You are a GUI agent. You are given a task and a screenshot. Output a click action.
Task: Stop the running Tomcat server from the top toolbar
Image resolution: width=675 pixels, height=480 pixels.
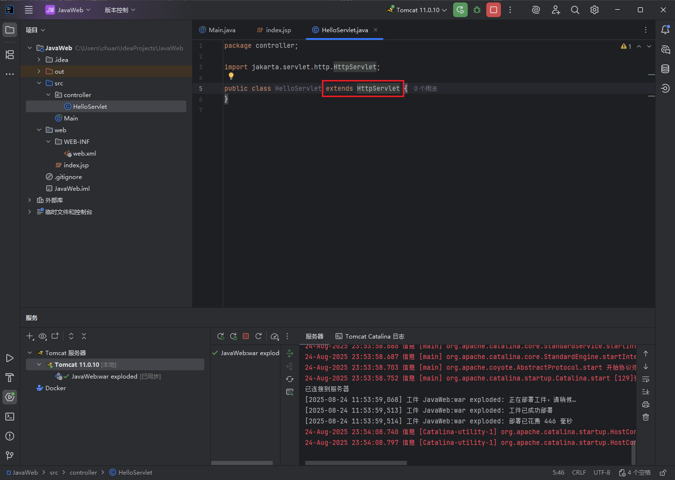point(494,10)
